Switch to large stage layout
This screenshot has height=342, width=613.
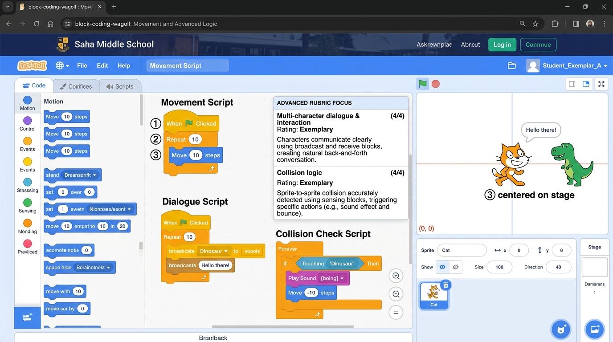pyautogui.click(x=586, y=84)
